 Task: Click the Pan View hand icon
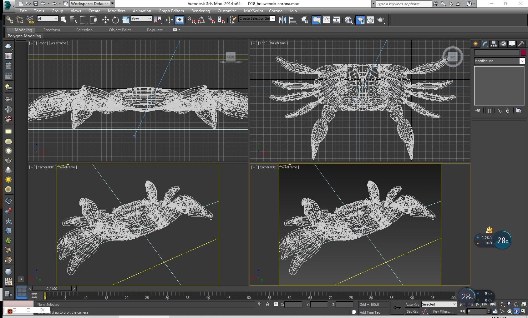pos(509,311)
